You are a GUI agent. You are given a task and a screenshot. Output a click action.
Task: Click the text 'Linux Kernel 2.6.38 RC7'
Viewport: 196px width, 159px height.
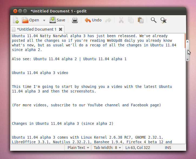[x=107, y=137]
